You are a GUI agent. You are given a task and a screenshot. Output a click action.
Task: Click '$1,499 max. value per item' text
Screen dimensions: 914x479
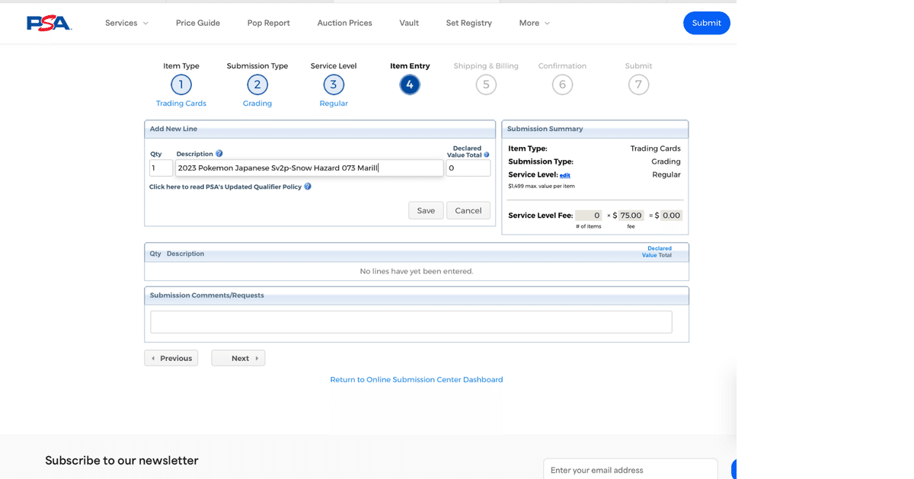click(x=542, y=186)
